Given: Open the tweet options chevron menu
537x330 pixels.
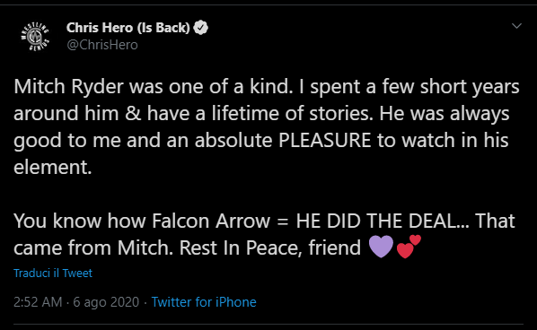Looking at the screenshot, I should click(516, 26).
